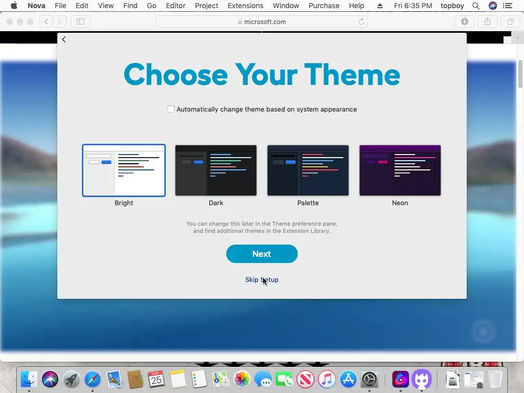Screen dimensions: 524x393
Task: Open News from the Dock
Action: point(305,379)
